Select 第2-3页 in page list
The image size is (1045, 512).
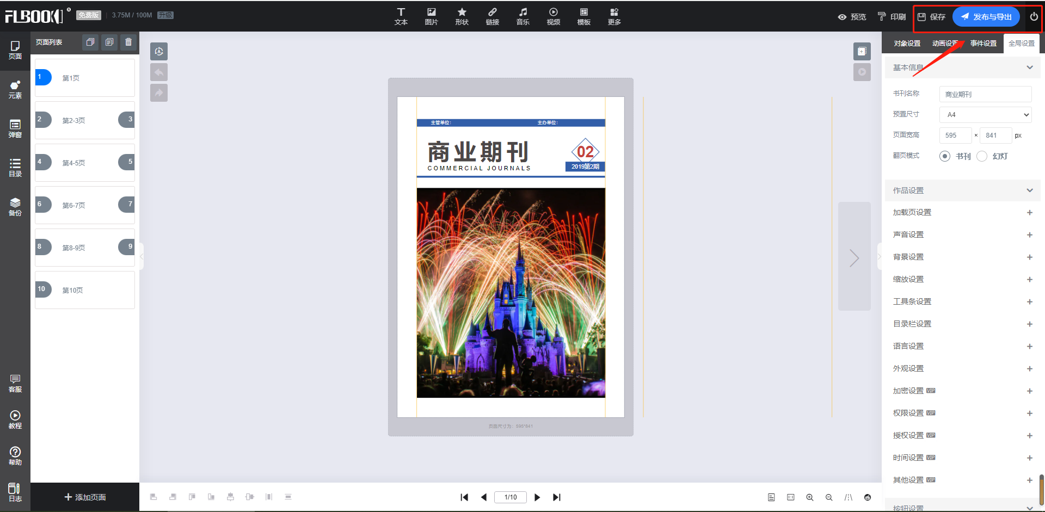(85, 120)
